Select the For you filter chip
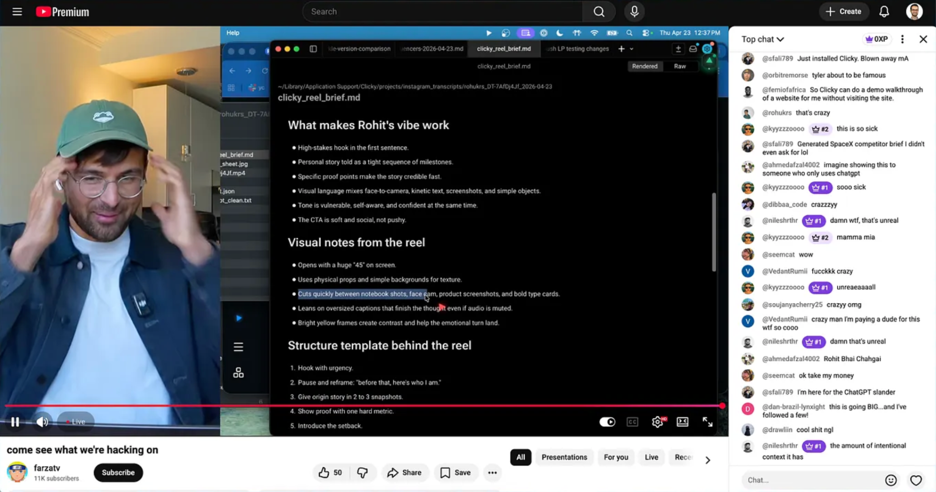 616,457
